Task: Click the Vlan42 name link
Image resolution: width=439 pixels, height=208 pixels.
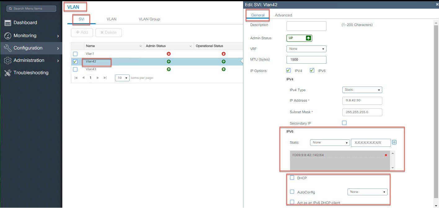Action: pos(91,62)
